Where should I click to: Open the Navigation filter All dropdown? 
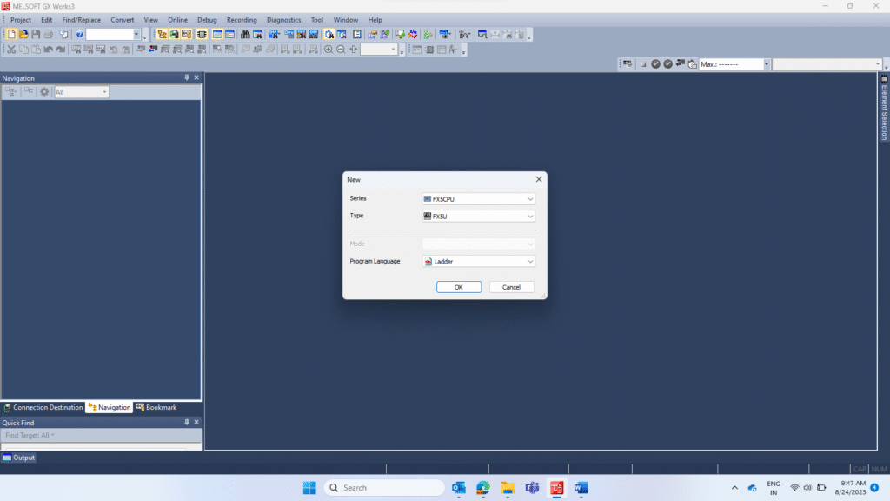[81, 92]
